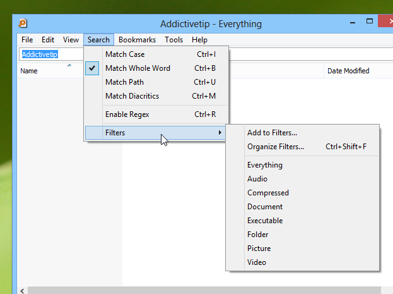
Task: Select the Audio filter
Action: click(x=303, y=179)
